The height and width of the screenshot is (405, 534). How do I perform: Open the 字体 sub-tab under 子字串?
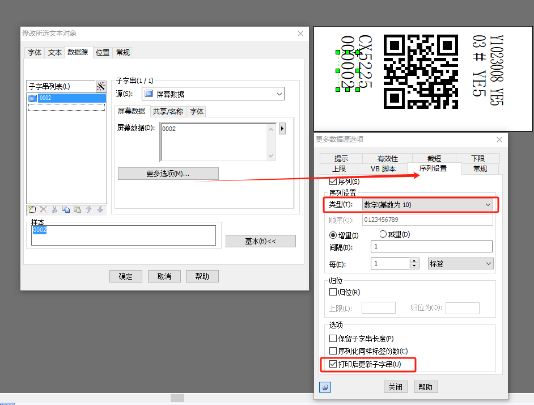197,112
